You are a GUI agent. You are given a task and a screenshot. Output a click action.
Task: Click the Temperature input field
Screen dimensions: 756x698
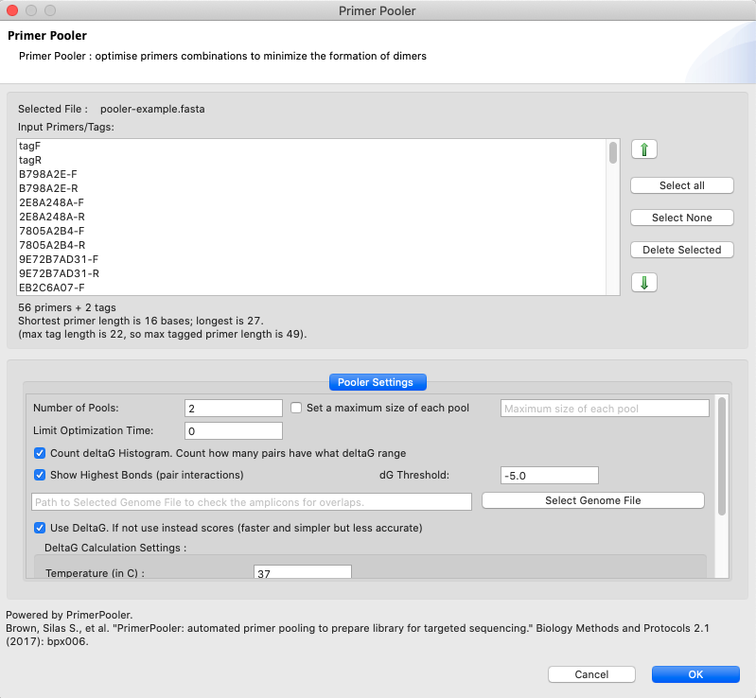coord(303,573)
